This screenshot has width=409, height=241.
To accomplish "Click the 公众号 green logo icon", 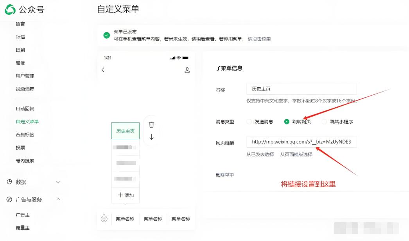I will 10,10.
